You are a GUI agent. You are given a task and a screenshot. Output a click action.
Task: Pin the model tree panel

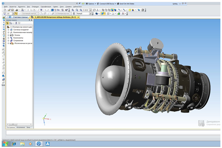[x=29, y=20]
